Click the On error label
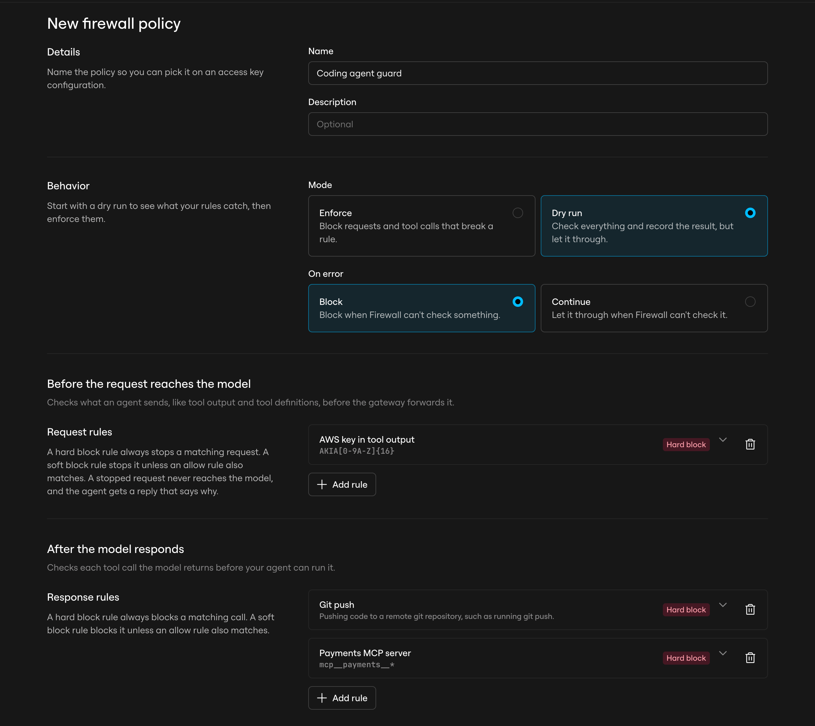The height and width of the screenshot is (726, 815). 326,274
